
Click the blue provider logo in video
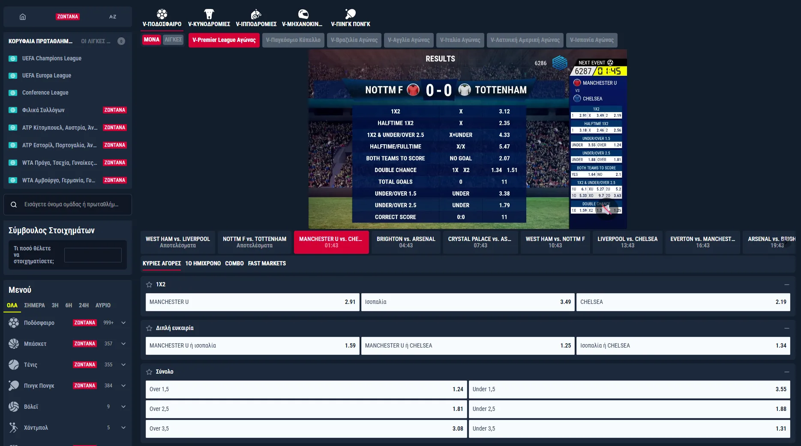pos(560,63)
